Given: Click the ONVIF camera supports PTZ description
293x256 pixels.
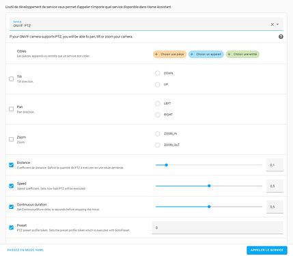Looking at the screenshot, I should 71,37.
